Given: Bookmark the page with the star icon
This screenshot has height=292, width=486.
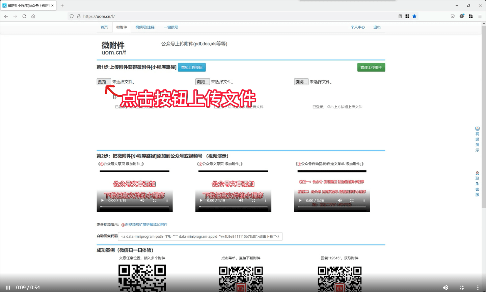Looking at the screenshot, I should (x=414, y=16).
